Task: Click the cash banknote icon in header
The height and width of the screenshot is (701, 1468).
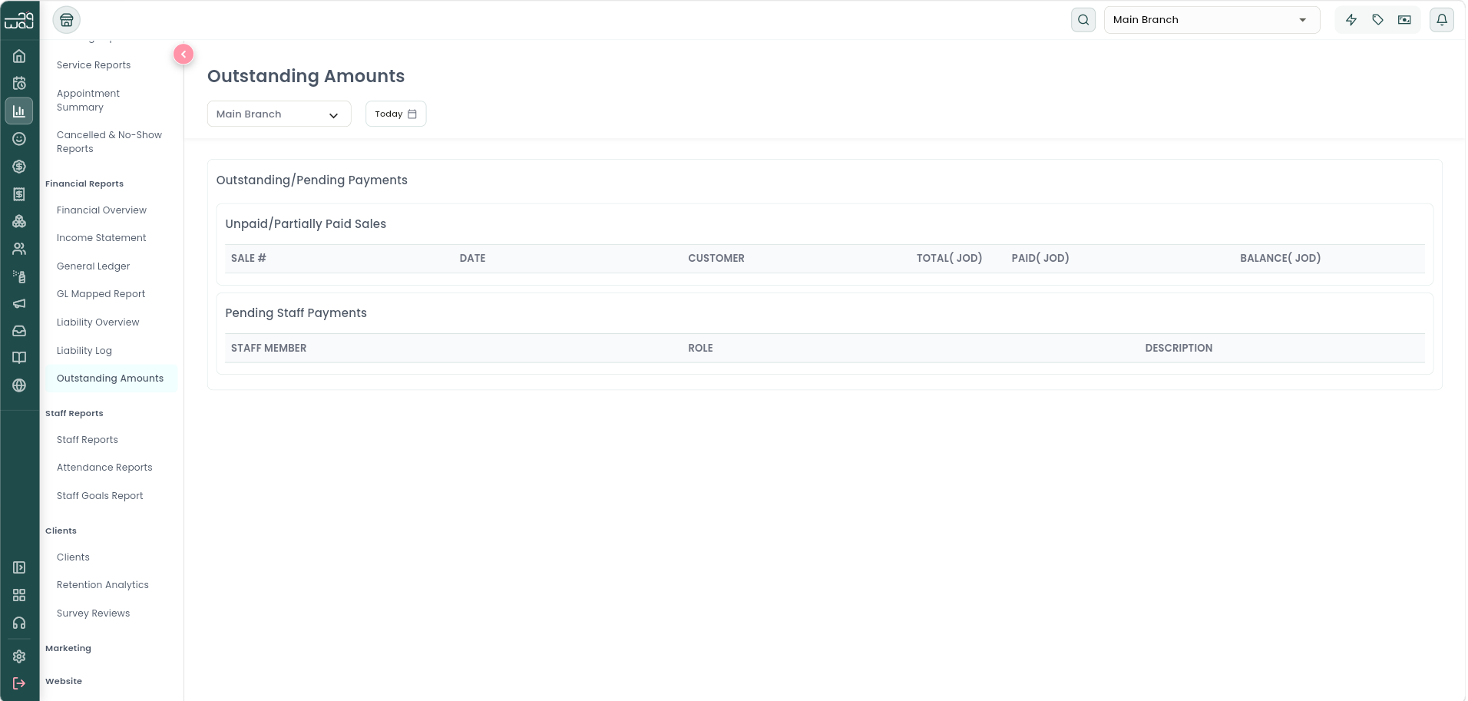Action: coord(1404,20)
